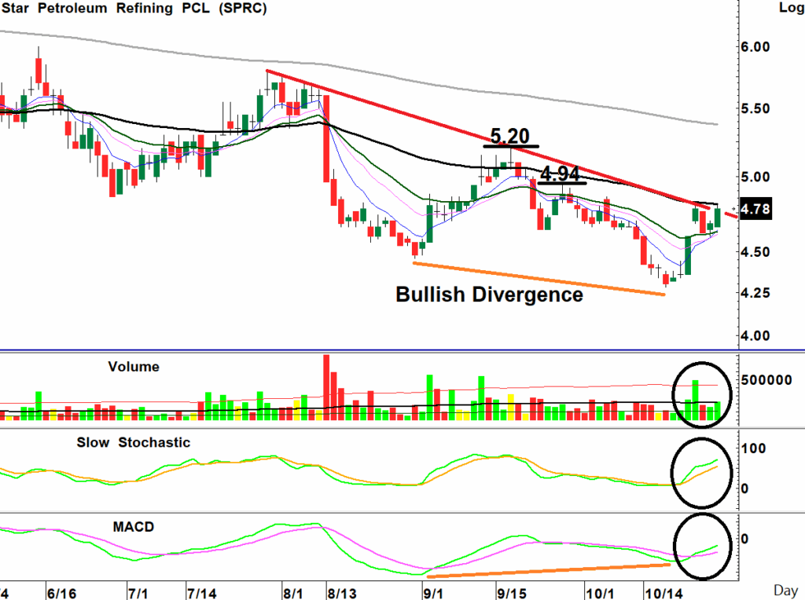Select the red descending trendline

coord(472,134)
